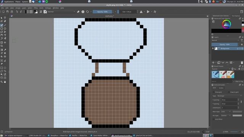Duplicate the current layer

pyautogui.click(x=219, y=62)
